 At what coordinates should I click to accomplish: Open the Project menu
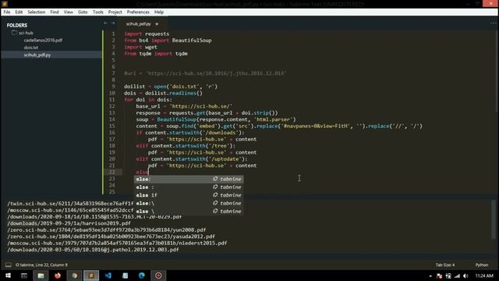pos(115,12)
